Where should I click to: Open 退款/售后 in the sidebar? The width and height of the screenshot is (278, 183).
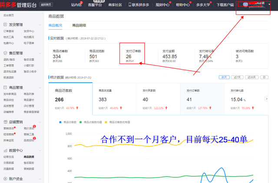[x=9, y=60]
